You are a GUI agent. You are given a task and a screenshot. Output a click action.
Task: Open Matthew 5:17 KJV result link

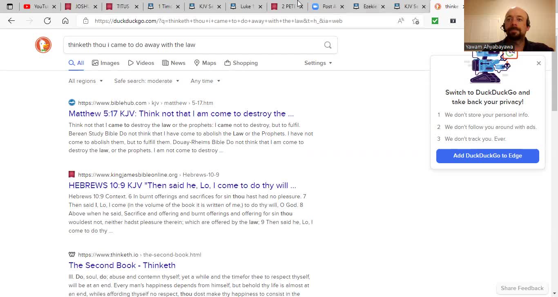click(181, 113)
